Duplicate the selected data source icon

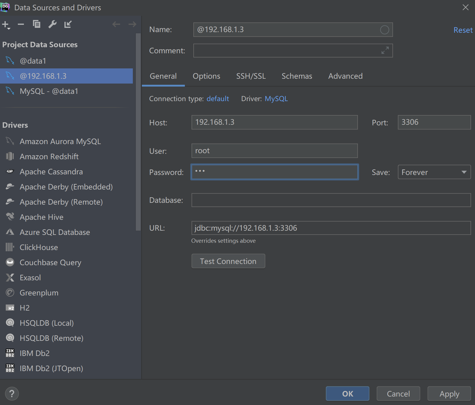(37, 24)
